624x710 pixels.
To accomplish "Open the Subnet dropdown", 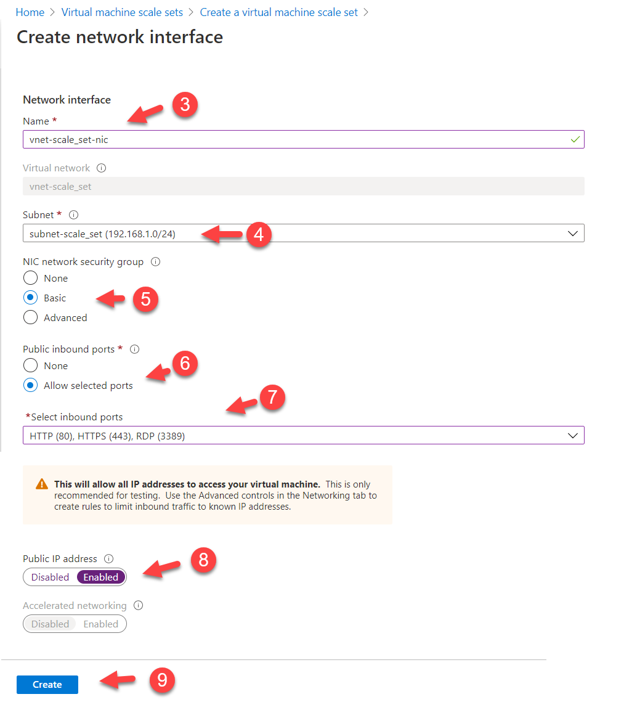I will (x=303, y=234).
